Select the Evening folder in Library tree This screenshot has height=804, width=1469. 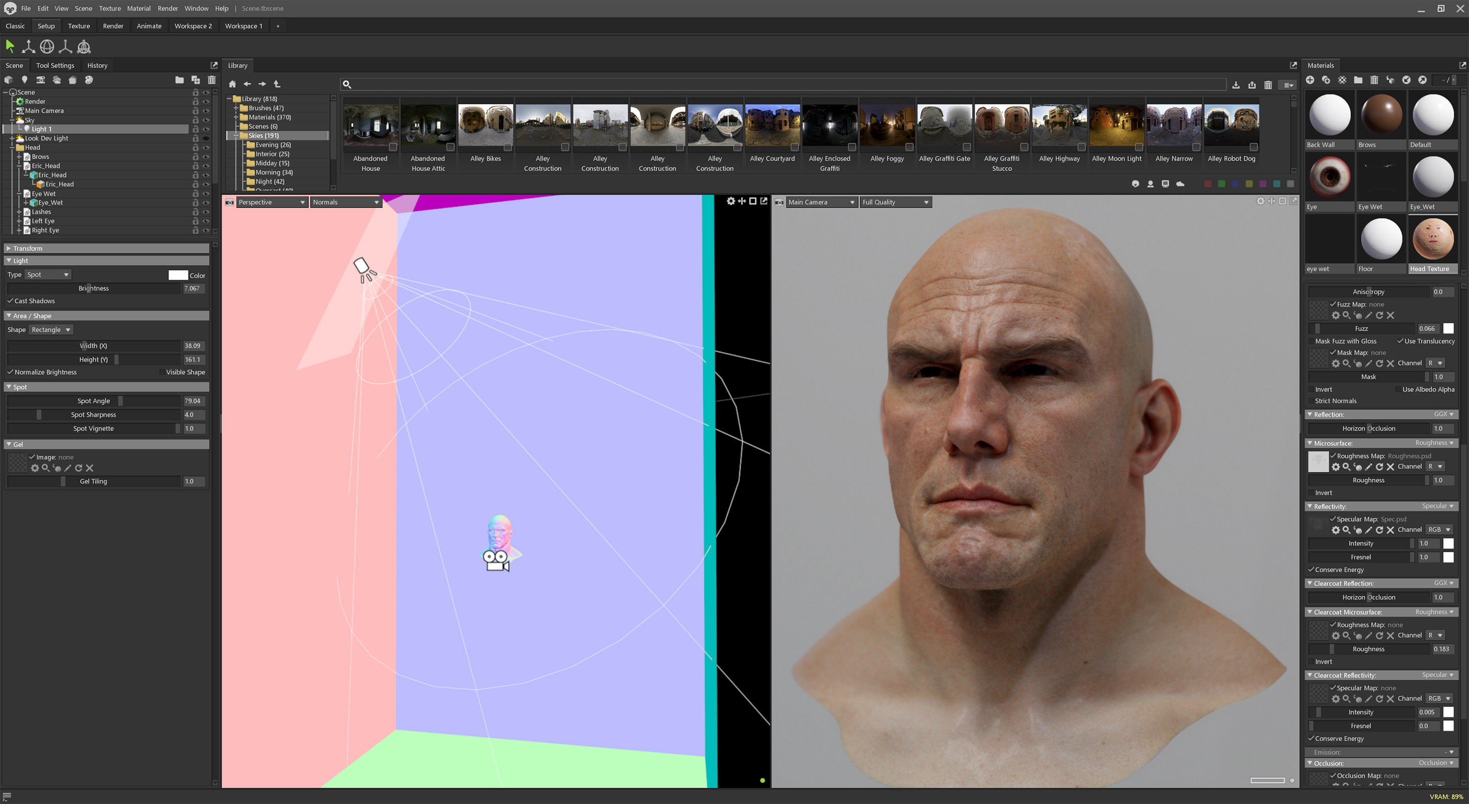273,145
